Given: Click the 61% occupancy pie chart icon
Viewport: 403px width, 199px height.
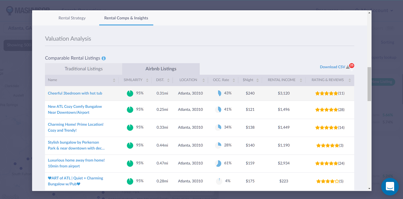Looking at the screenshot, I should pyautogui.click(x=218, y=163).
